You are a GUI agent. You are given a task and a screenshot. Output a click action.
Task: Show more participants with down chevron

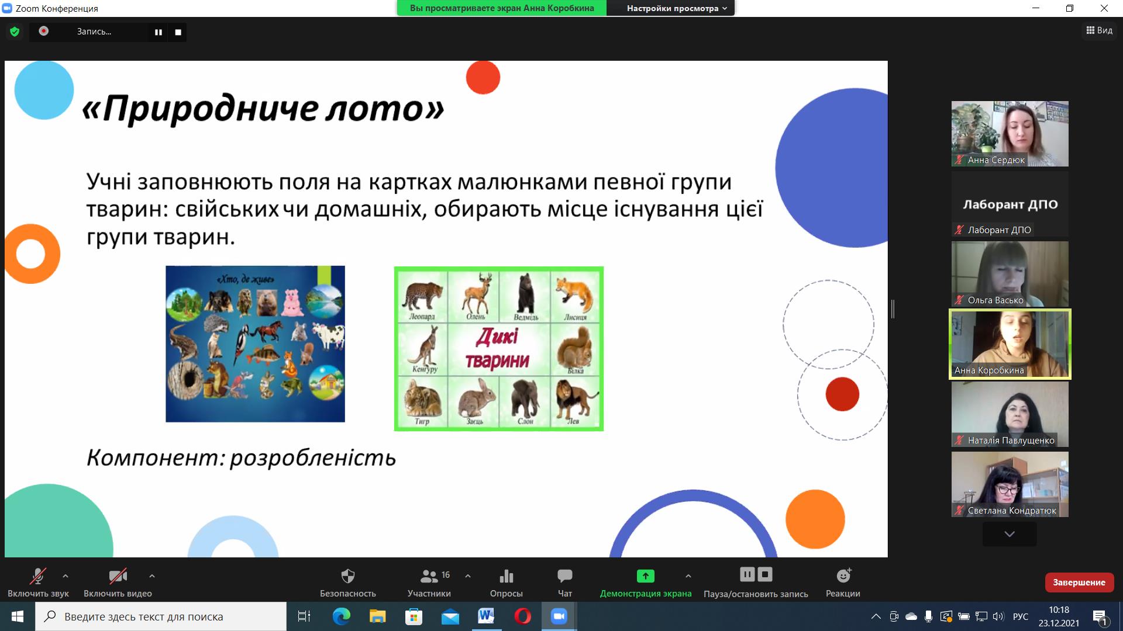(1010, 534)
